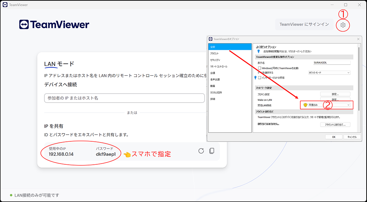Open settings via the gear icon
The image size is (367, 202).
tap(343, 25)
